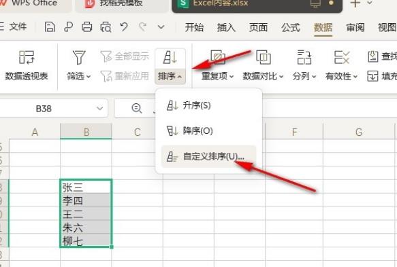Click the cell containing 李四
This screenshot has height=267, width=397.
[86, 200]
